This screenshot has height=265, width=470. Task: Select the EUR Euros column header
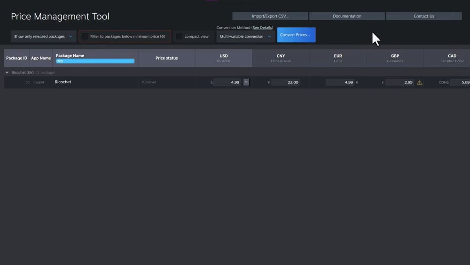click(338, 58)
